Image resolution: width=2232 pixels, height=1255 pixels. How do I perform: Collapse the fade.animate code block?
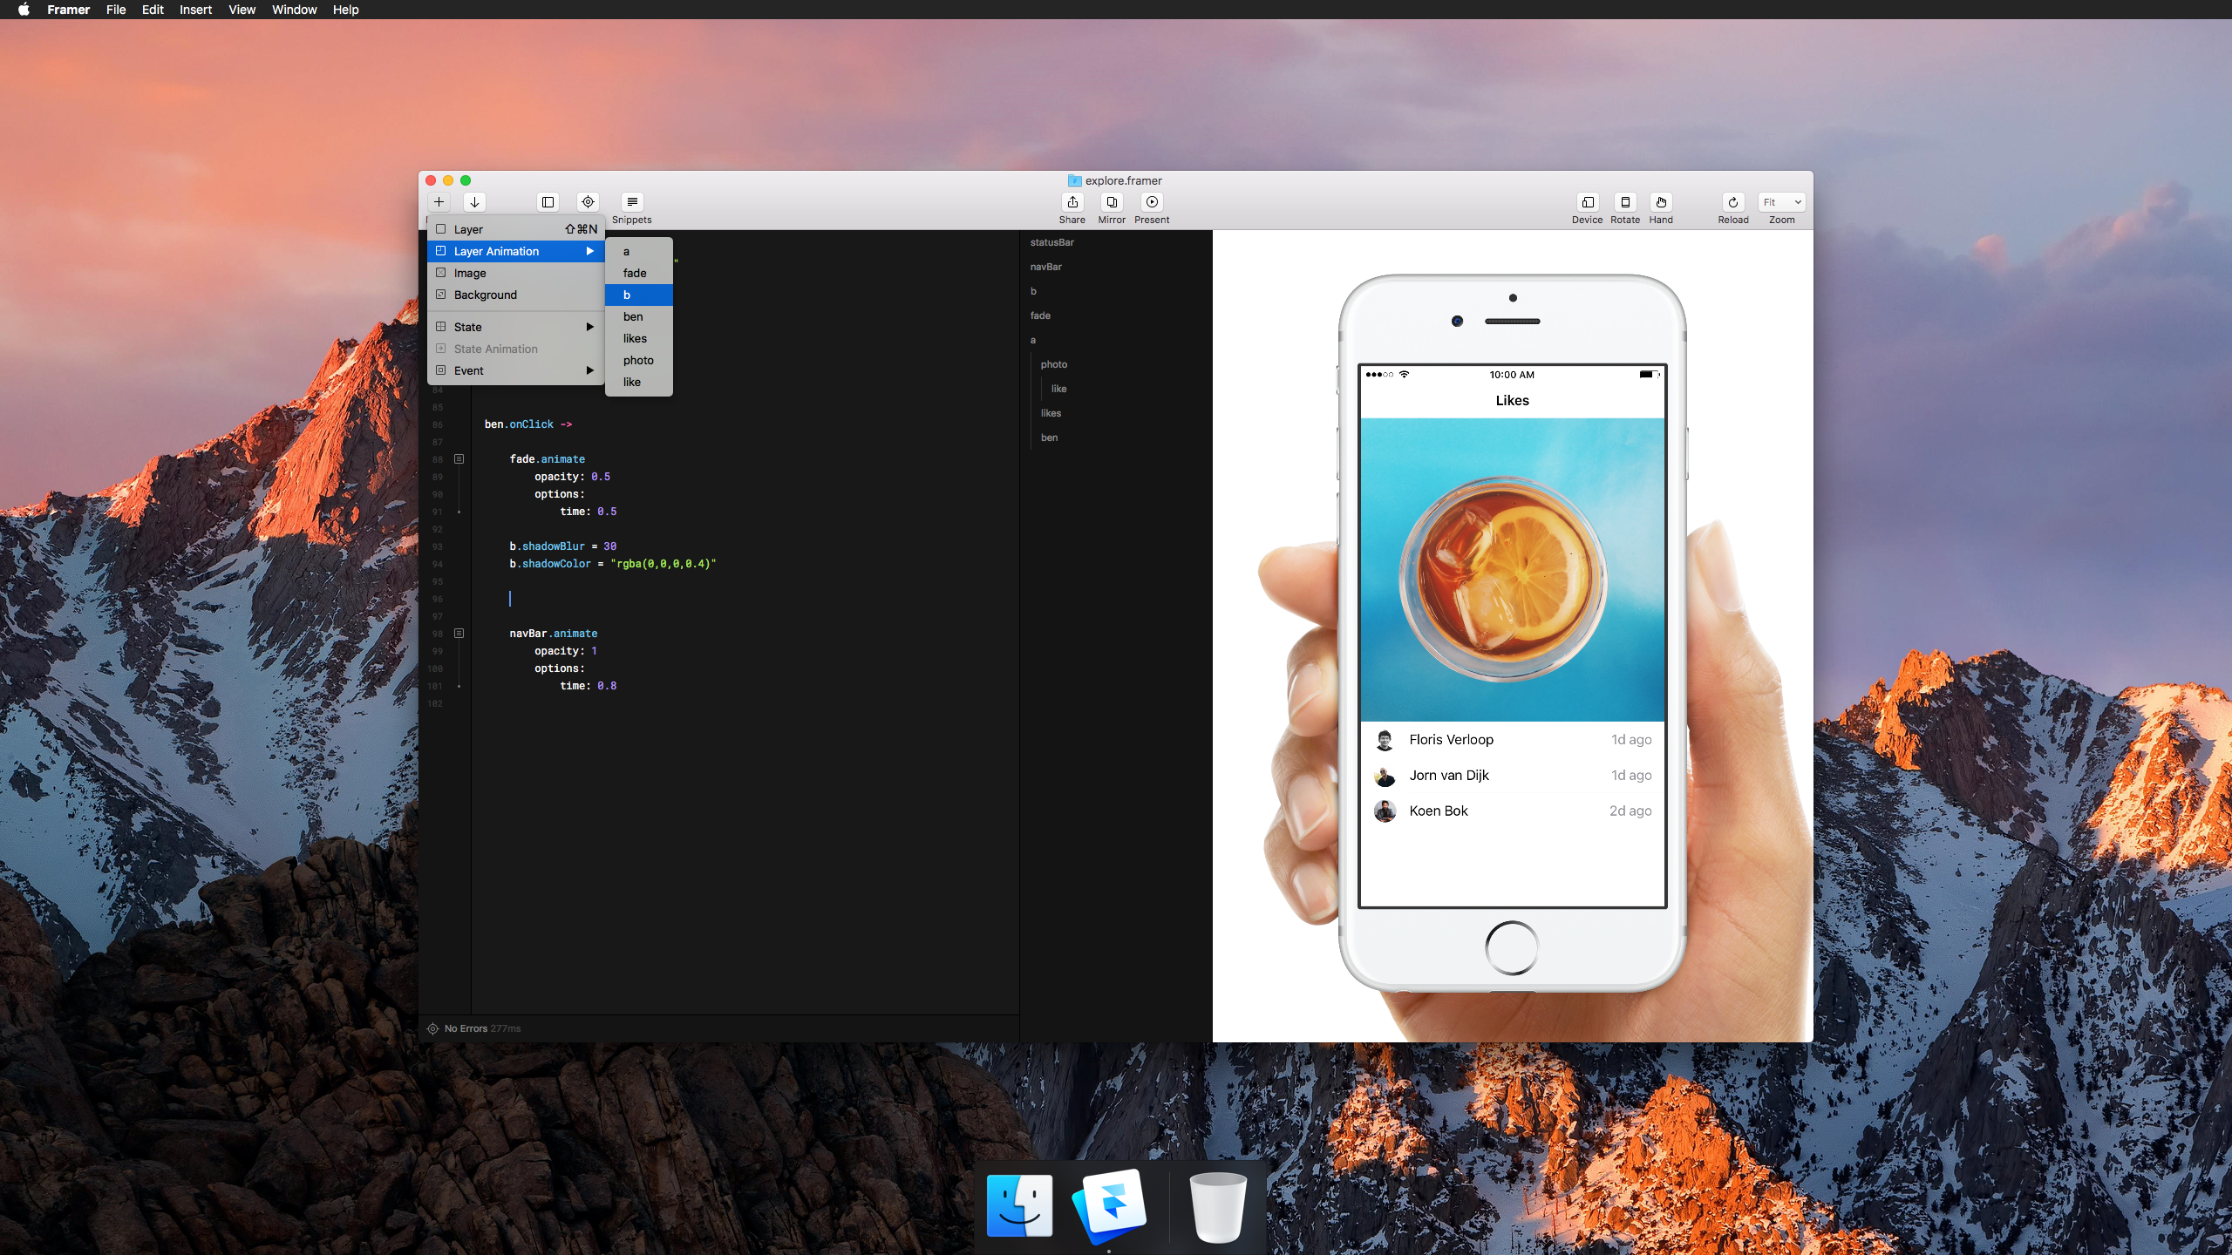(459, 459)
